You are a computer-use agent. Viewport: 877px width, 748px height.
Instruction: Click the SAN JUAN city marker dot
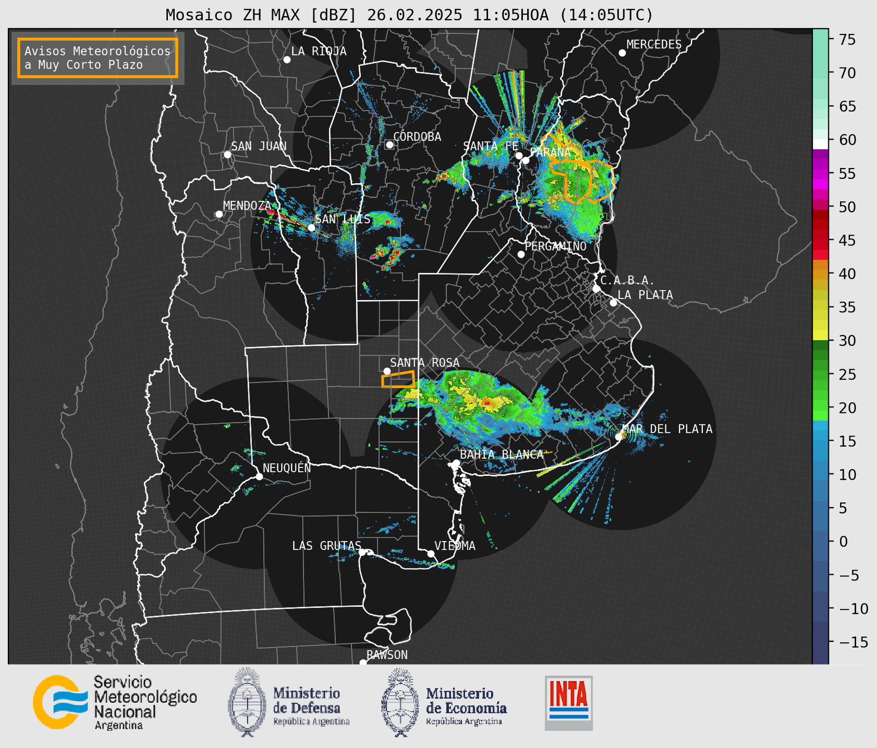[227, 154]
